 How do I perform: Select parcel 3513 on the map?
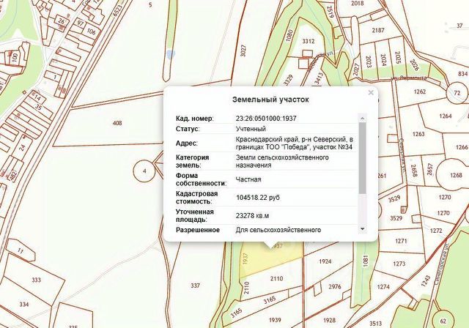click(x=375, y=323)
